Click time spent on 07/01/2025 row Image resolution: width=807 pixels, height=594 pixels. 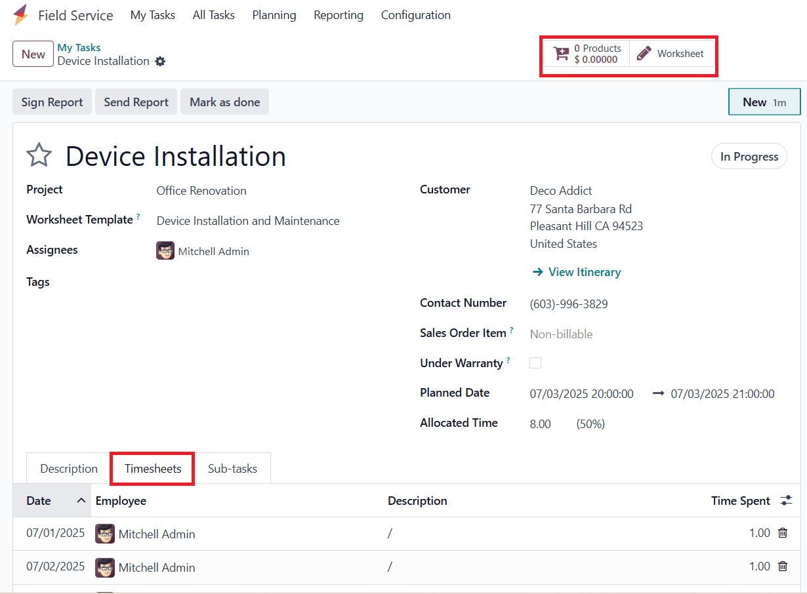[x=760, y=533]
